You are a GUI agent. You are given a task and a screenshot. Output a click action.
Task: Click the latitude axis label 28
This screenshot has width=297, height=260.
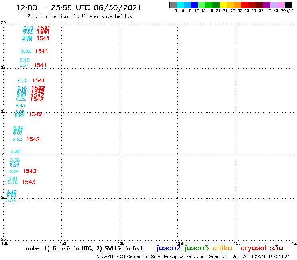3,68
